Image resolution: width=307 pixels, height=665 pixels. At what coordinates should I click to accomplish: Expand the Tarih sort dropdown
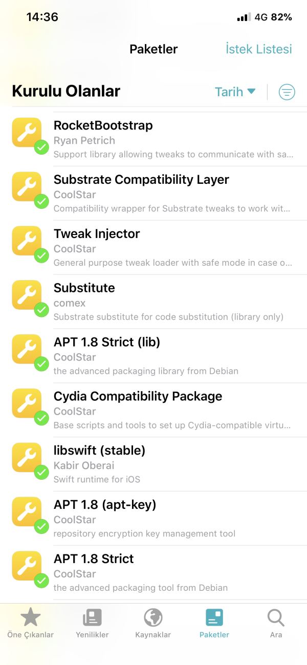(235, 92)
